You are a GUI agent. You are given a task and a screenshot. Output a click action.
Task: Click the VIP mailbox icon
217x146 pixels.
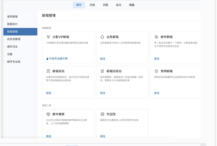48,37
